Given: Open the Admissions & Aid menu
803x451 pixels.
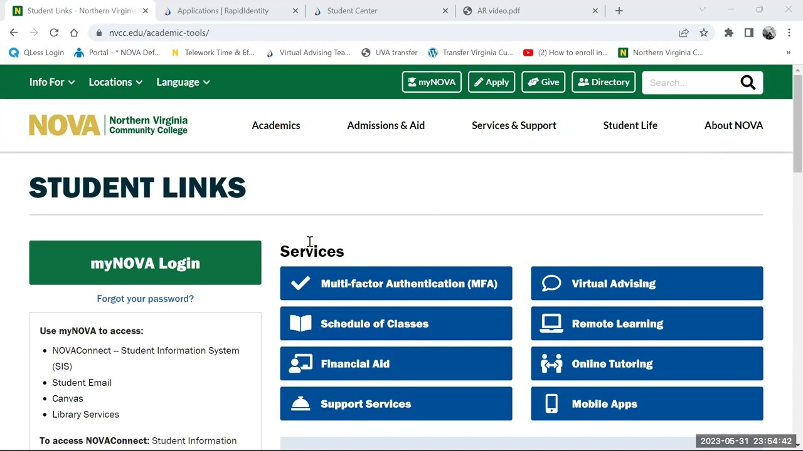Looking at the screenshot, I should (x=386, y=125).
